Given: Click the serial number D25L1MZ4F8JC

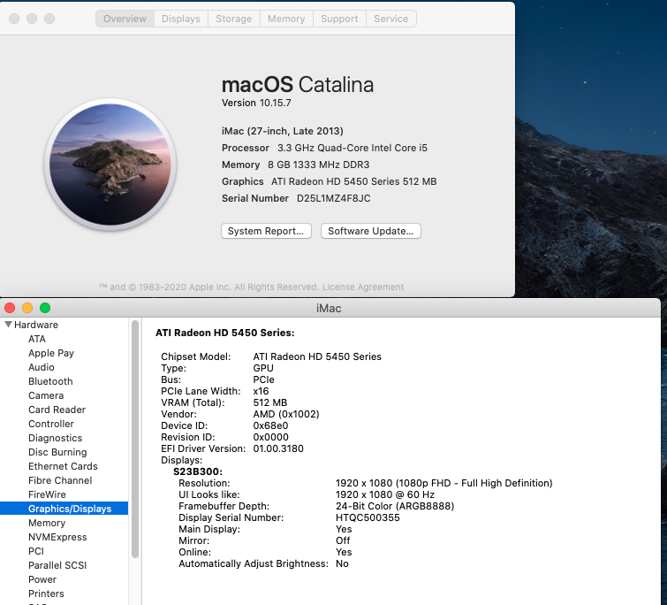Looking at the screenshot, I should point(334,198).
